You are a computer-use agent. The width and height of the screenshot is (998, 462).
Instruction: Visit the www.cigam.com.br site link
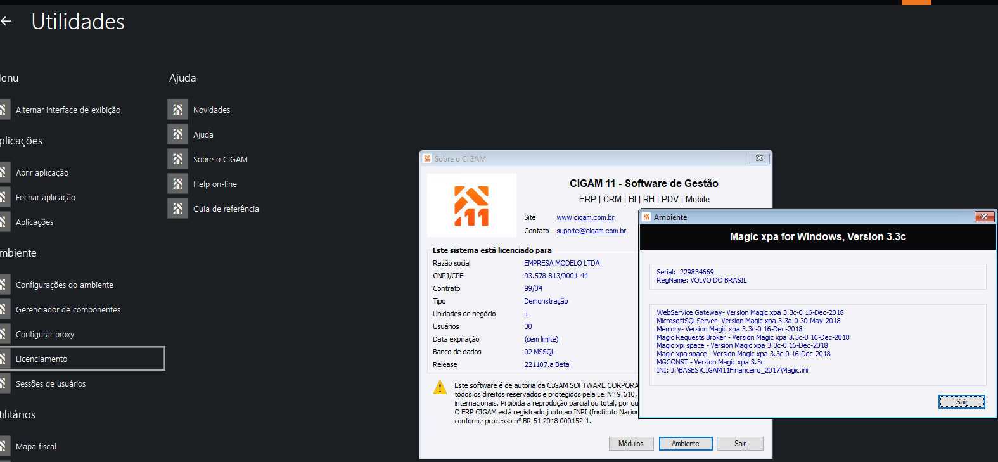tap(585, 217)
